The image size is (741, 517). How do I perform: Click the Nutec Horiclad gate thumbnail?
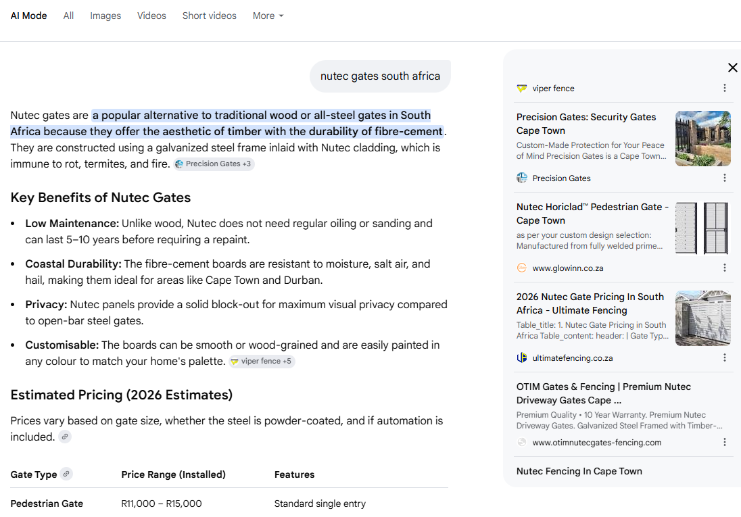702,228
